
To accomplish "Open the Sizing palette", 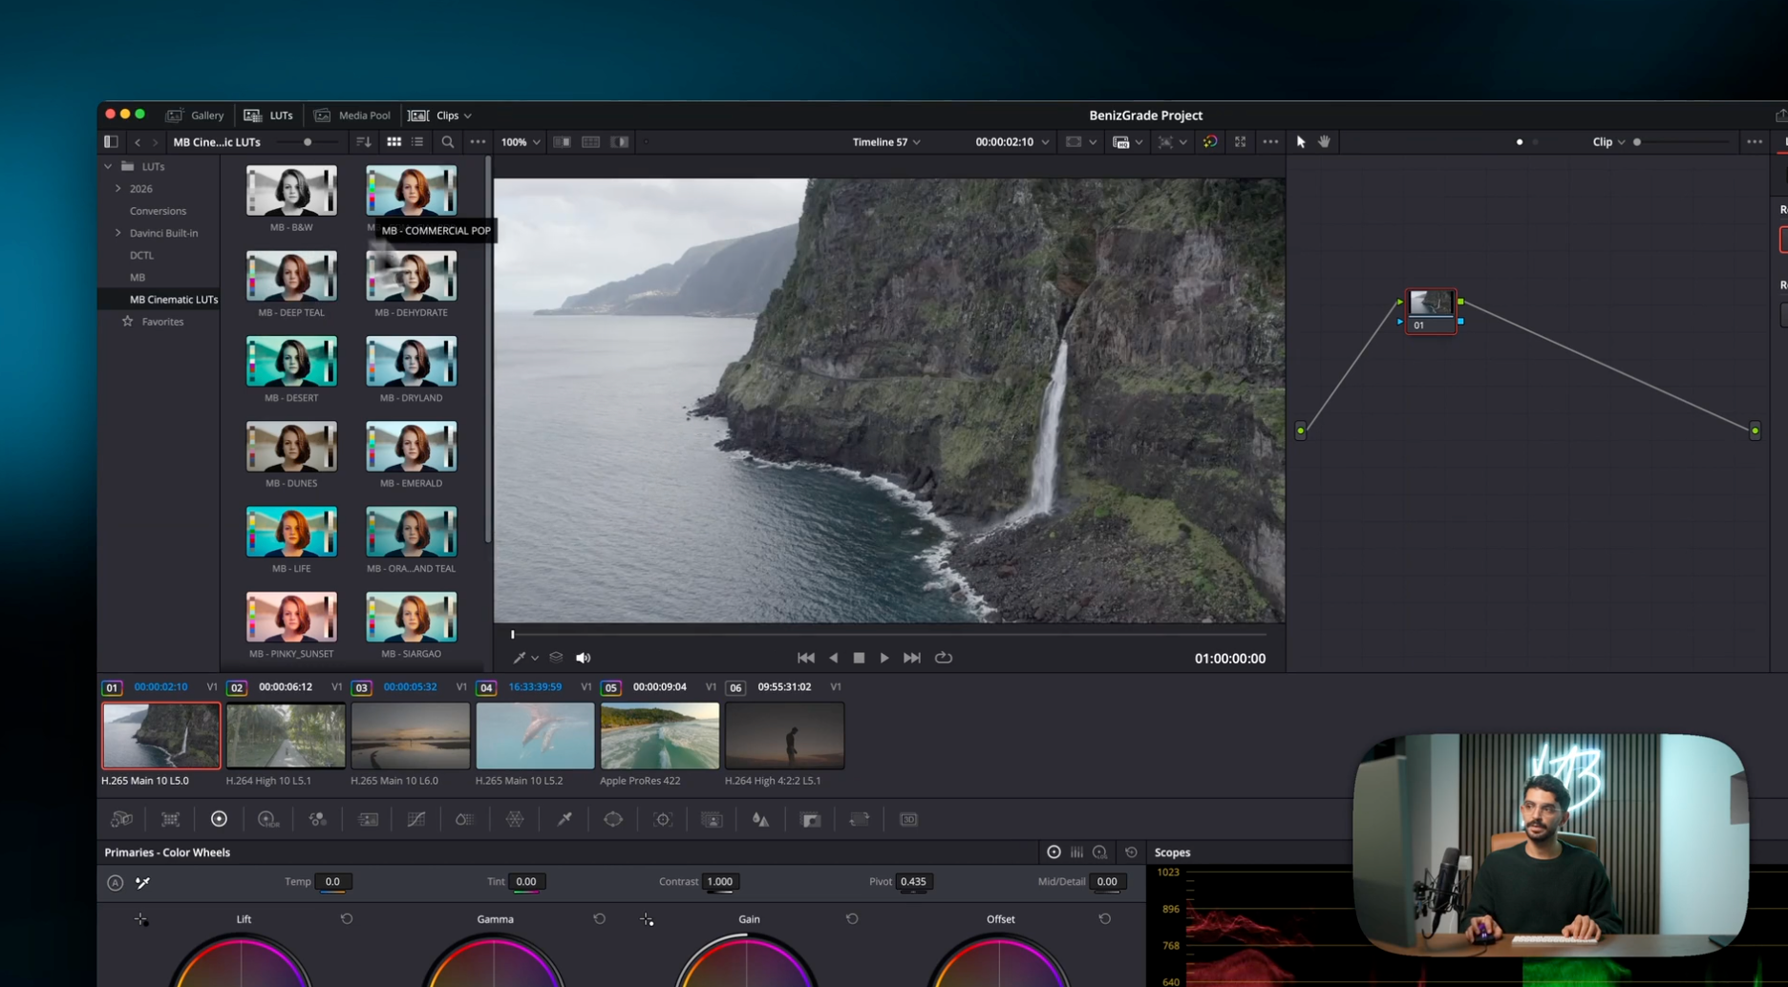I will pos(860,819).
